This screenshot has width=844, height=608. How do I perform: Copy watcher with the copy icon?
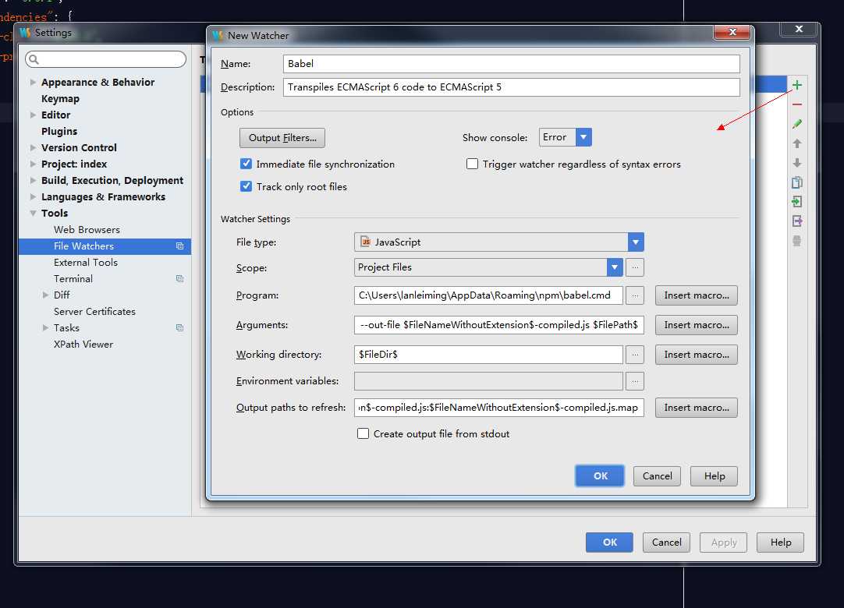[x=796, y=182]
